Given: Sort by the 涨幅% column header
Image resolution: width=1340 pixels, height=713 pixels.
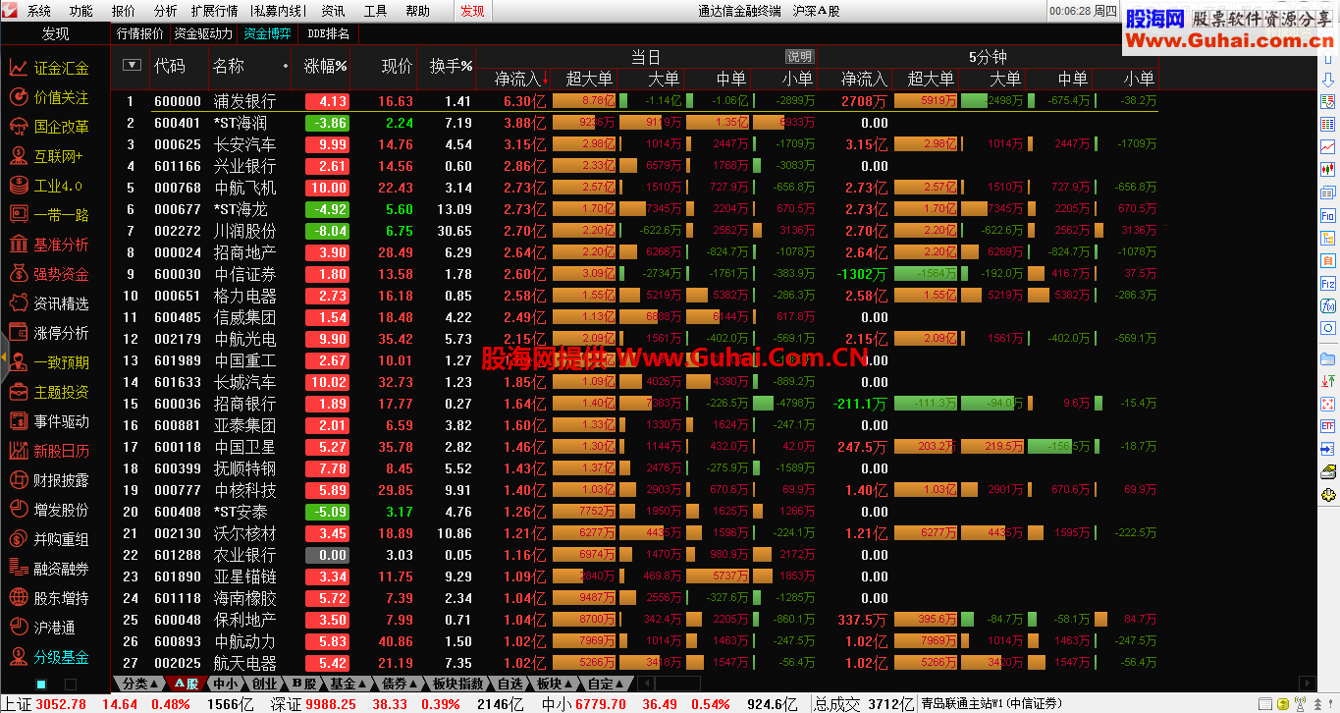Looking at the screenshot, I should point(326,66).
